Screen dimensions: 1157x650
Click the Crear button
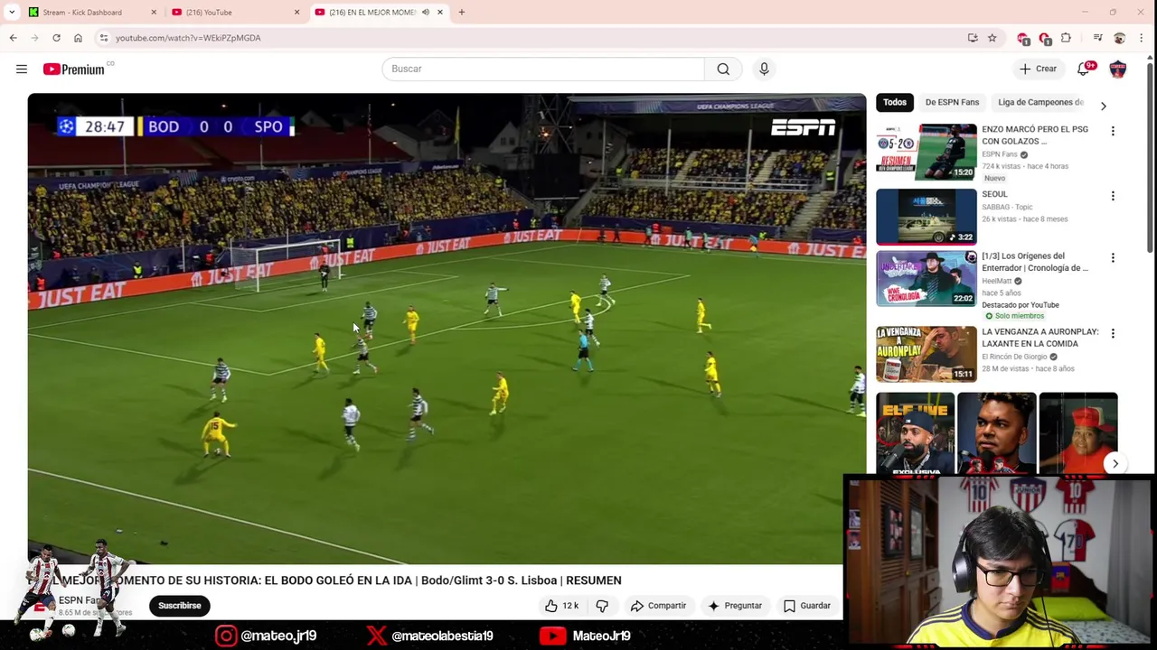(1038, 69)
